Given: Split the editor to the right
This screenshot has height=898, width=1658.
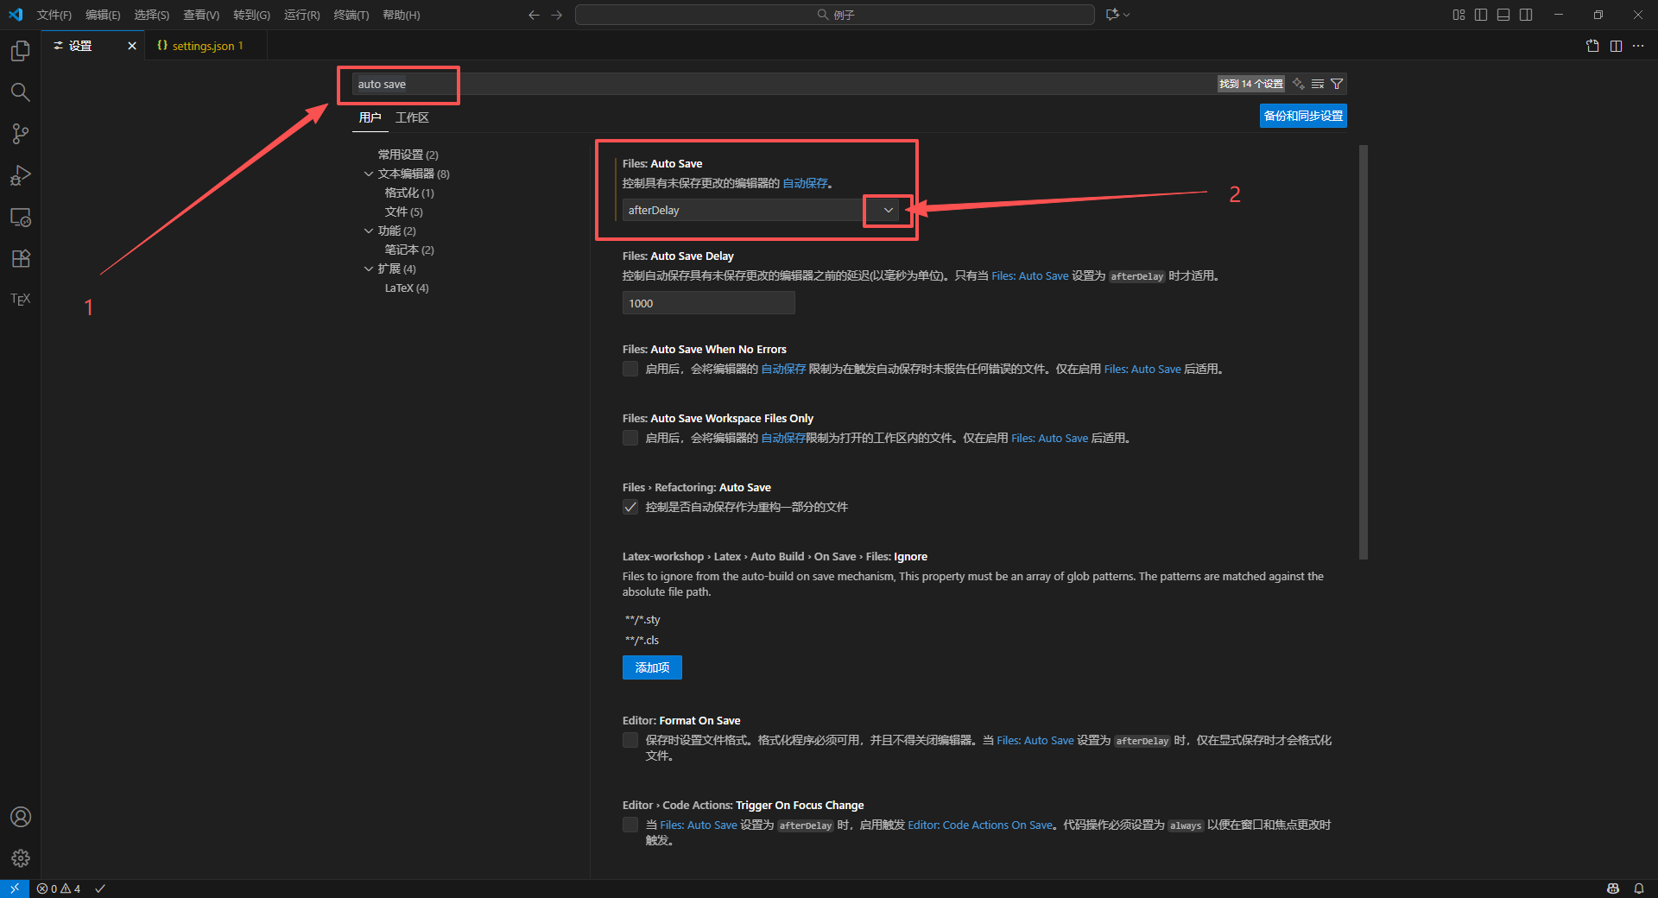Looking at the screenshot, I should 1616,46.
